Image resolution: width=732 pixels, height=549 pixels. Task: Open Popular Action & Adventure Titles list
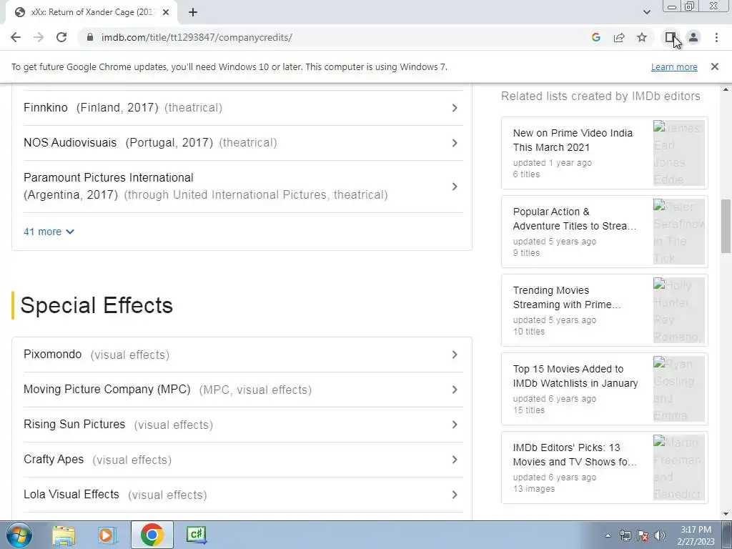[574, 219]
